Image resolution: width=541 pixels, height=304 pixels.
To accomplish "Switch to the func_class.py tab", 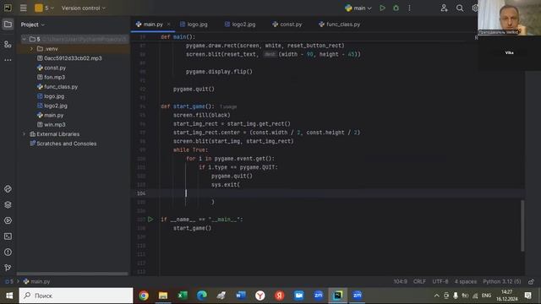I will [x=340, y=24].
